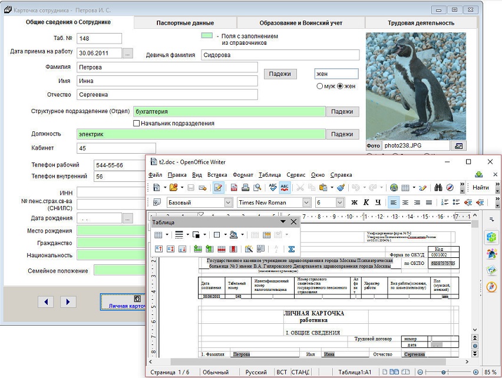
Task: Click the Девичья фамилия input field
Action: pyautogui.click(x=279, y=55)
